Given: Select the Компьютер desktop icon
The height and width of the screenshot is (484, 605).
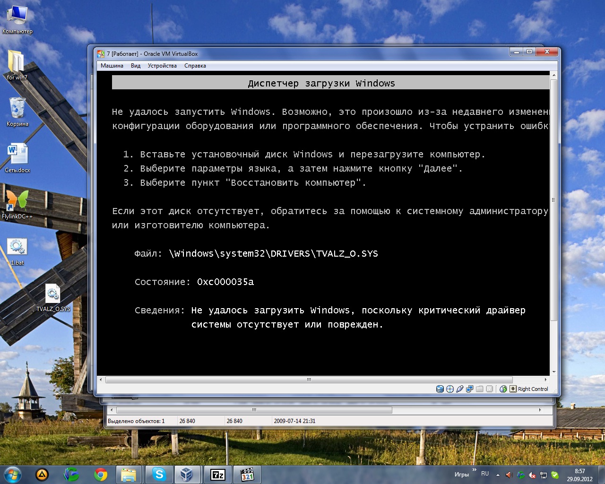Looking at the screenshot, I should coord(17,20).
